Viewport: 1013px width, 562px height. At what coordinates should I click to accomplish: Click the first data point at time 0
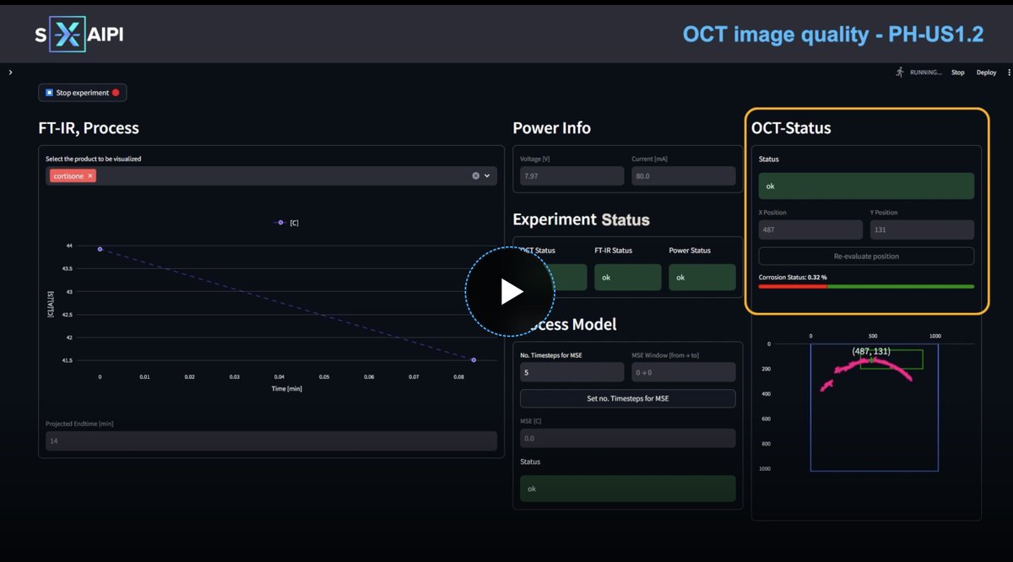pyautogui.click(x=100, y=249)
